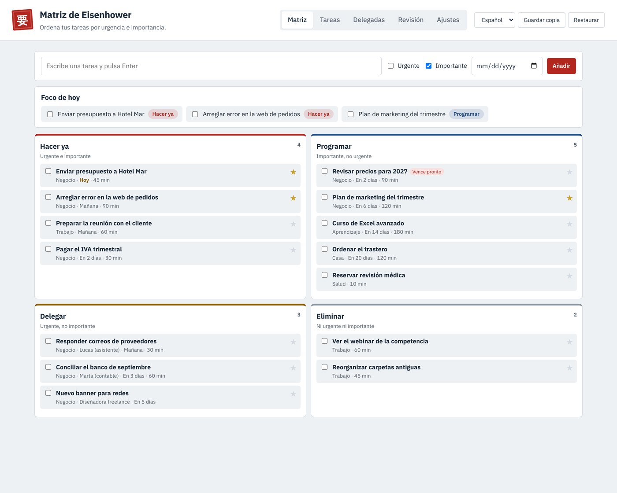Check off Enviar presupuesto in Foco de hoy
The width and height of the screenshot is (617, 493).
click(x=50, y=114)
